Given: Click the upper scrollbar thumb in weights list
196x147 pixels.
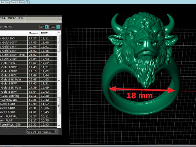Looking at the screenshot, I should 59,43.
